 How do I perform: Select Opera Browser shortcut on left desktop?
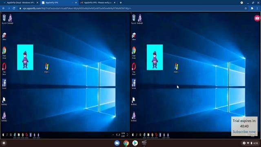point(4,69)
